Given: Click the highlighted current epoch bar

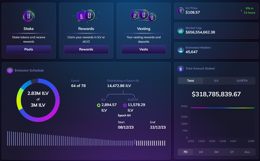Looking at the screenshot, I should 135,142.
